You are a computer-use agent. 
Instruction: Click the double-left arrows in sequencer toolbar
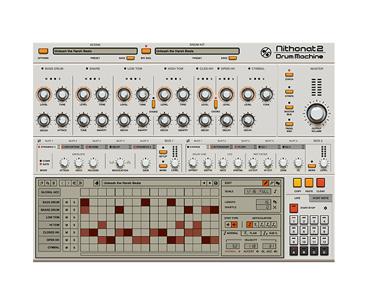(x=75, y=183)
